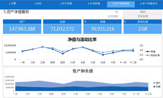Click the 负债 legend color square

coord(154,87)
